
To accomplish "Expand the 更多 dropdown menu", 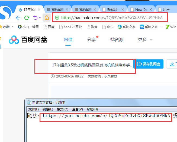I will pos(145,40).
